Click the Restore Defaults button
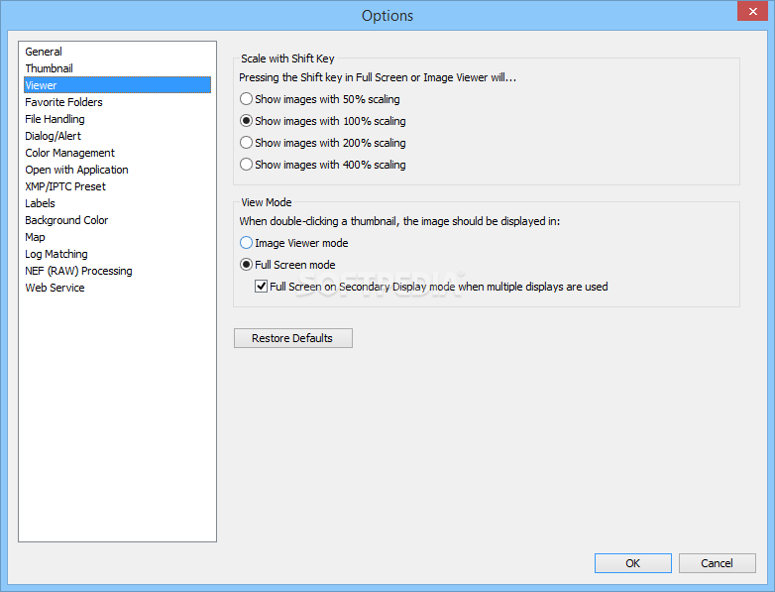Image resolution: width=775 pixels, height=592 pixels. [x=293, y=338]
